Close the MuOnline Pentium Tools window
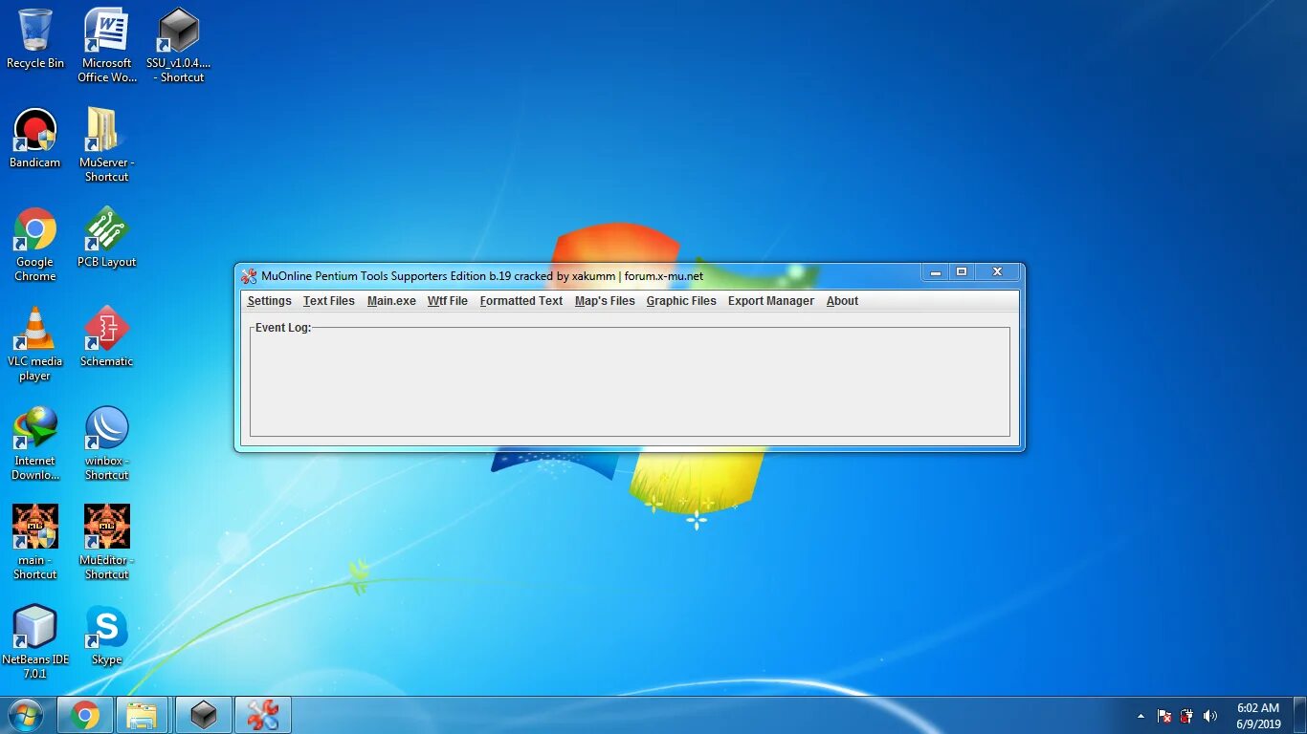 pos(997,272)
